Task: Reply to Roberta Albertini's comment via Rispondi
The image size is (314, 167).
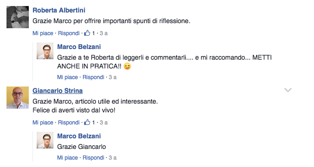Action: coord(69,33)
